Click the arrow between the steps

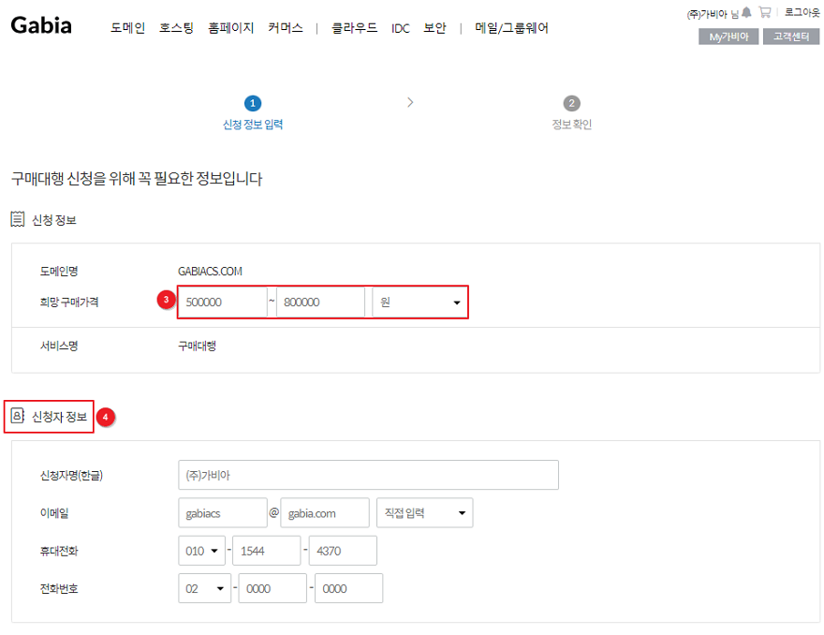(410, 102)
